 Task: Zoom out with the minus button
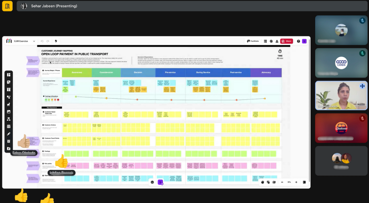pos(282,182)
